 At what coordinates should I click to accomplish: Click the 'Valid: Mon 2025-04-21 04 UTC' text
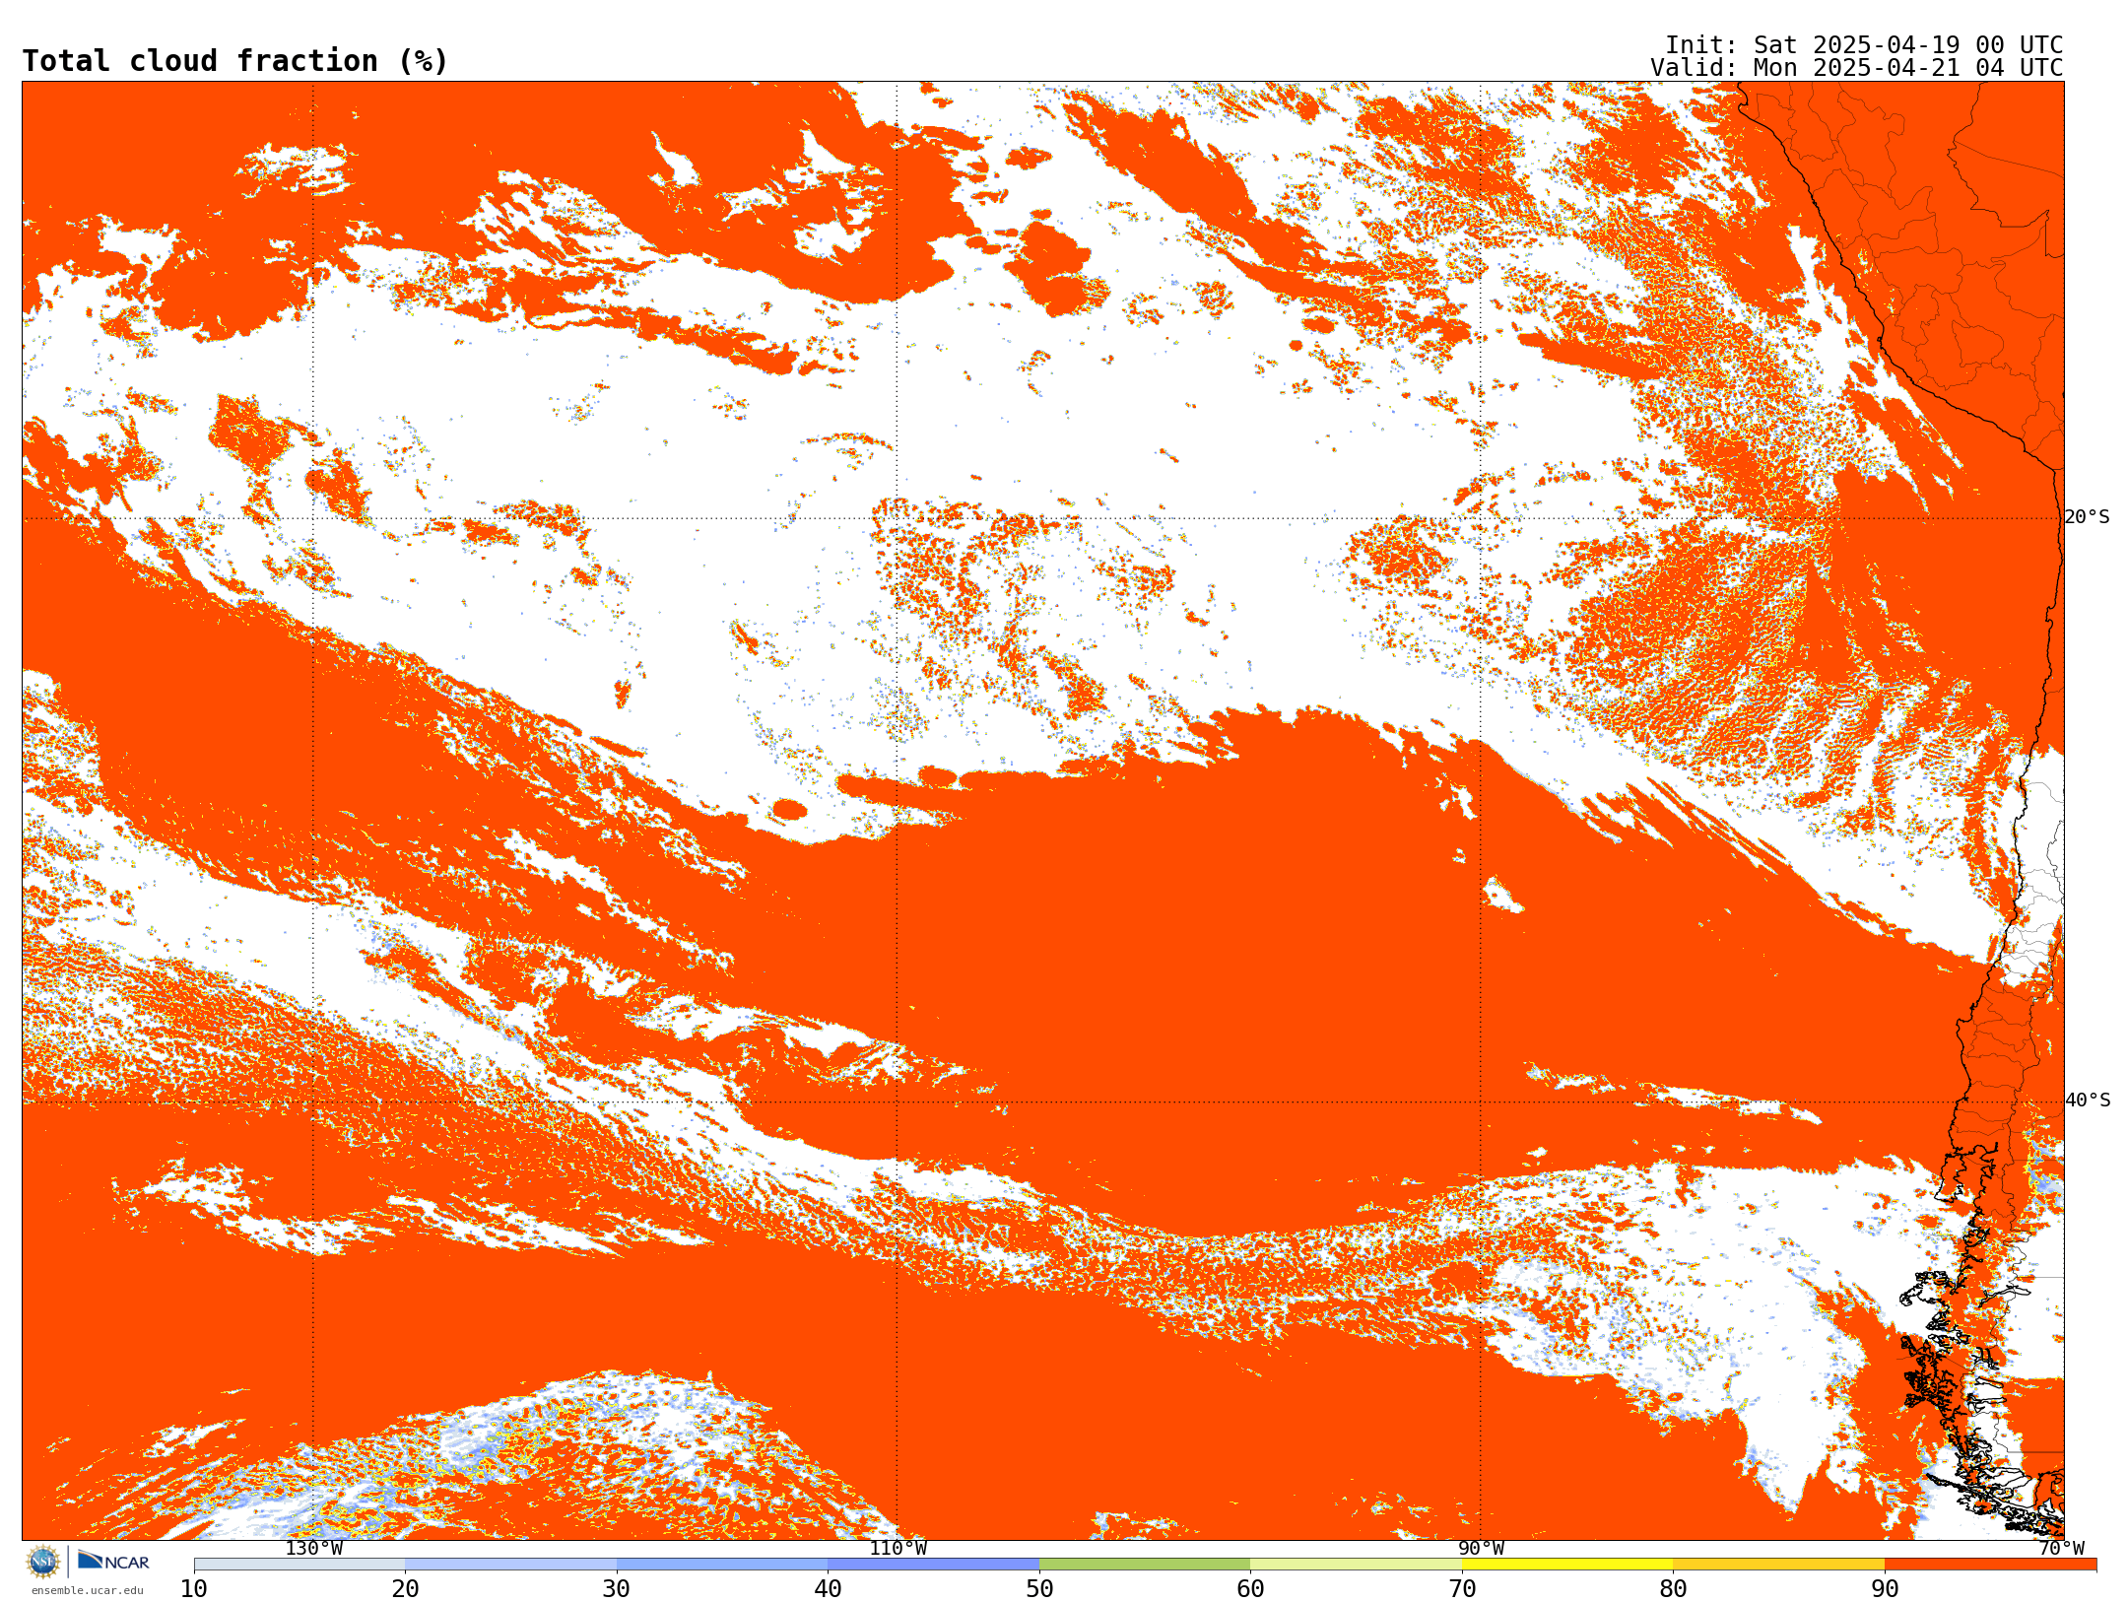pos(1857,68)
